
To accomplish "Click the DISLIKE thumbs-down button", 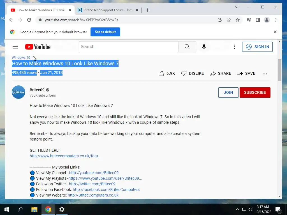I will point(192,73).
